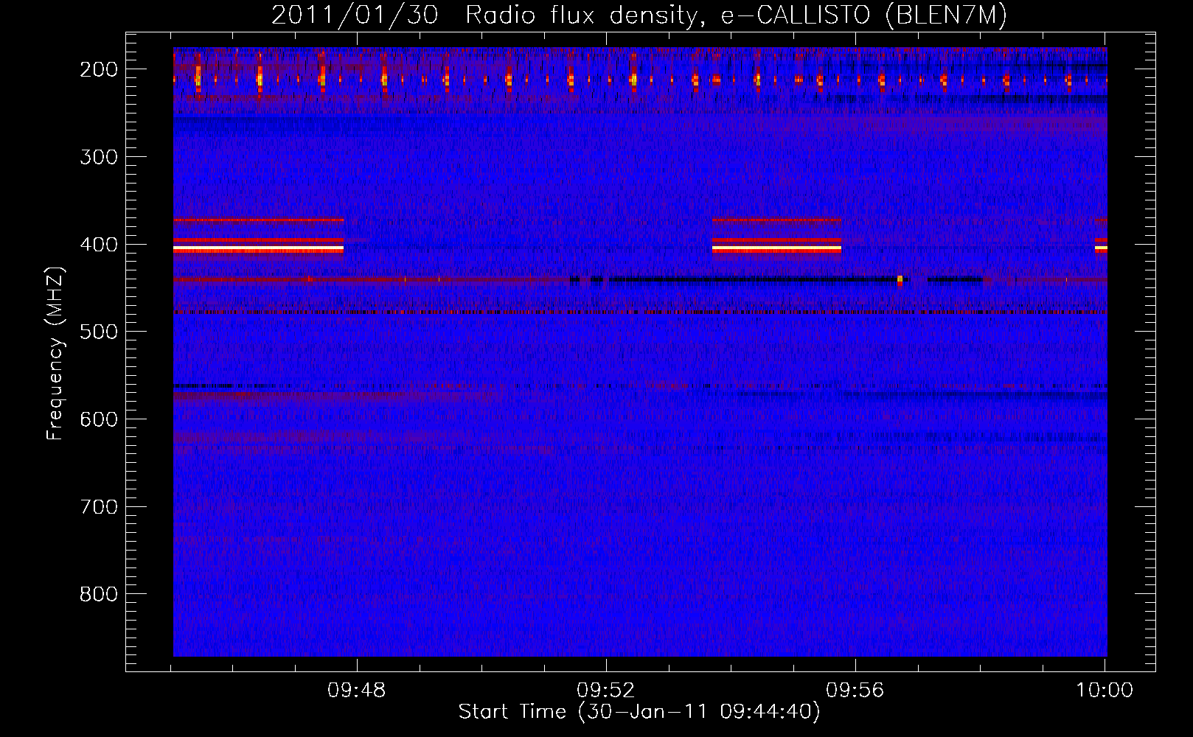The height and width of the screenshot is (737, 1193).
Task: Click the 09:56 time tick label
Action: 855,690
